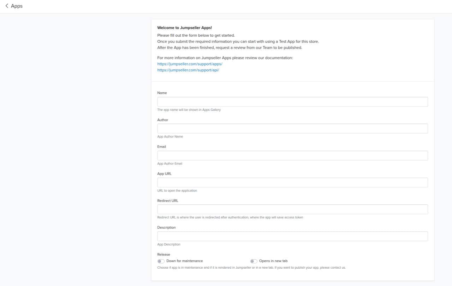Select the Email field label
Image resolution: width=452 pixels, height=286 pixels.
point(161,147)
